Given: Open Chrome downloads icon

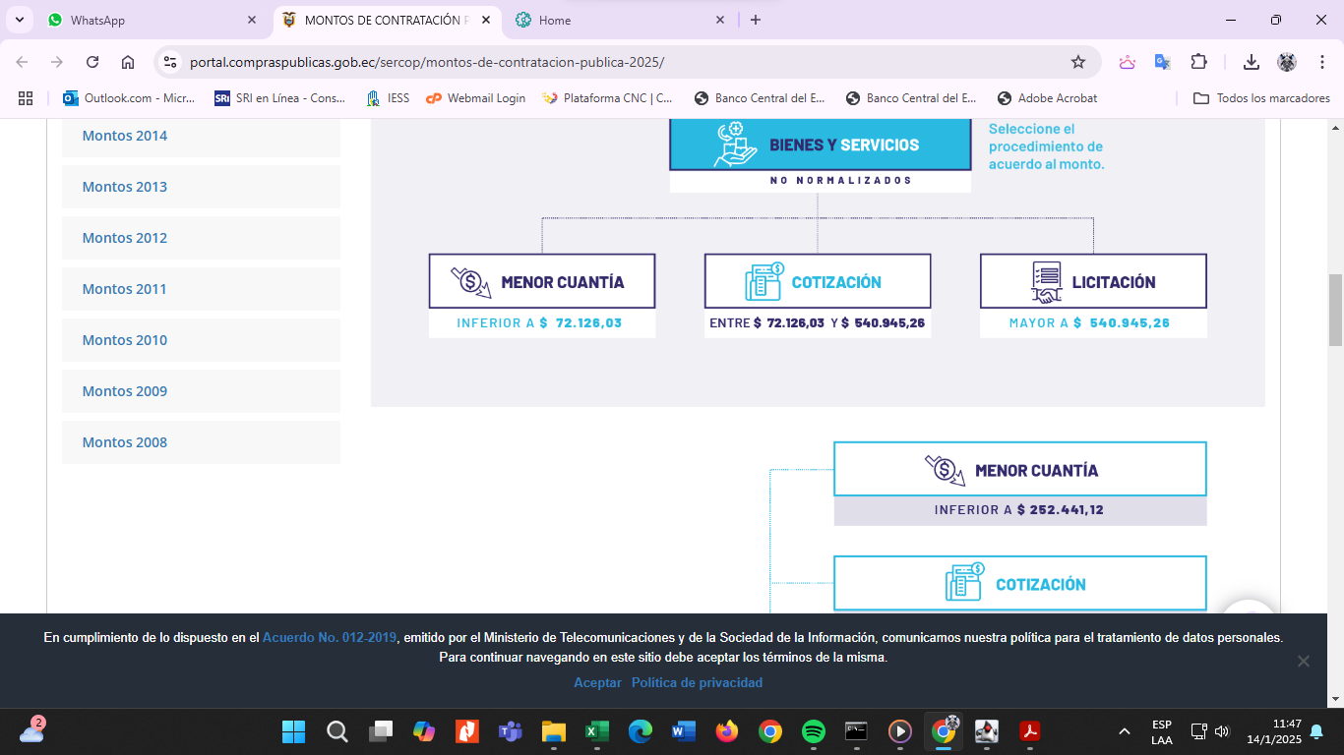Looking at the screenshot, I should coord(1252,62).
